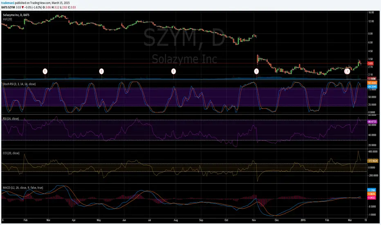The width and height of the screenshot is (381, 225).
Task: Click the May label on the time axis
Action: tap(99, 220)
